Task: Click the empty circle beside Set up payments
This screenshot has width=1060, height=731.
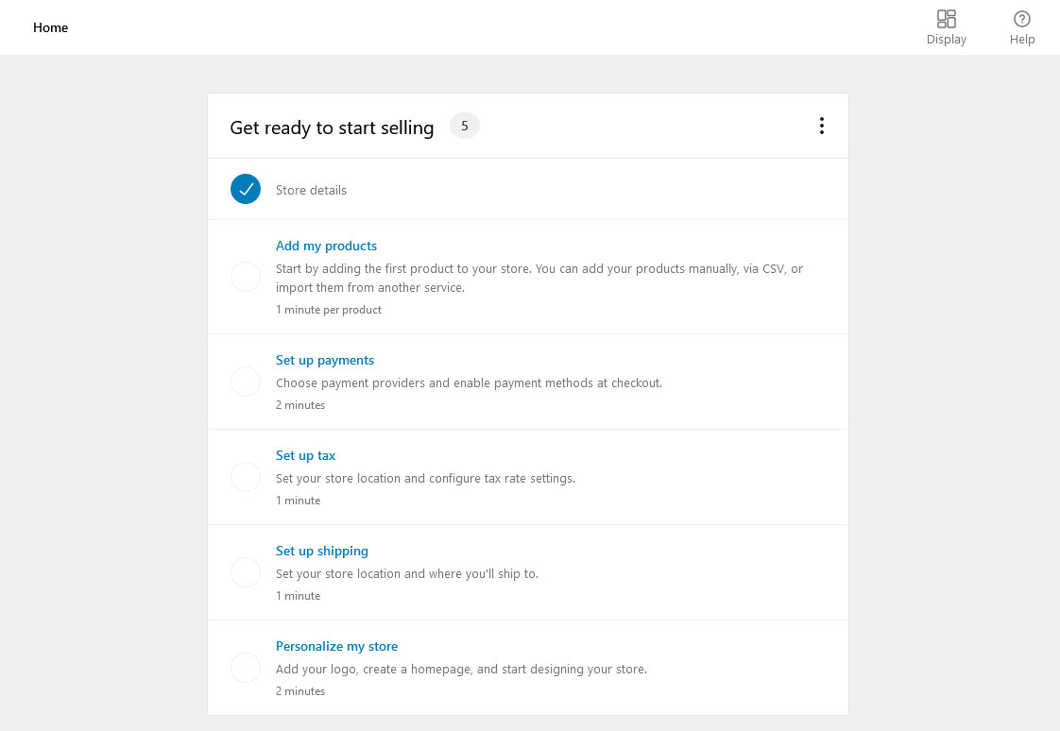Action: pos(246,382)
